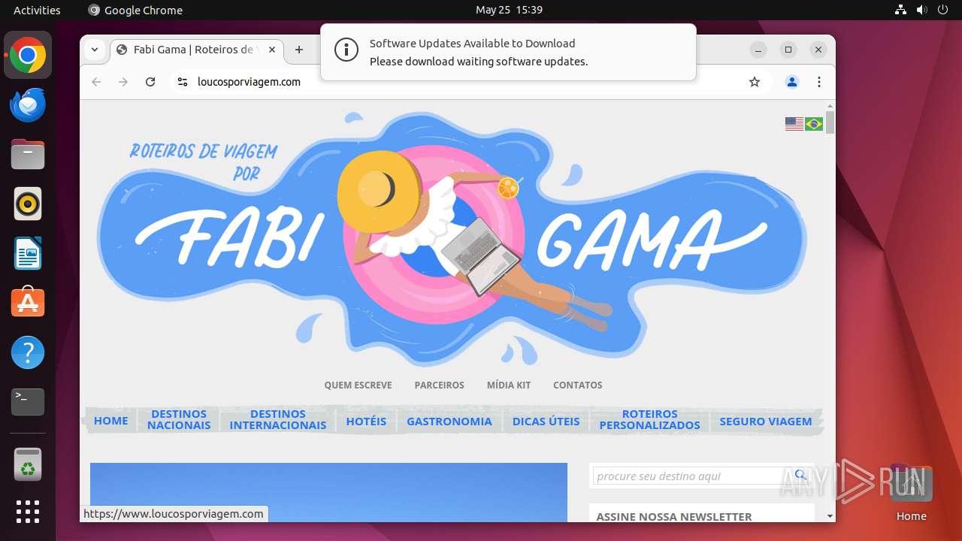Switch site to Portuguese with Brazil flag

[x=814, y=124]
